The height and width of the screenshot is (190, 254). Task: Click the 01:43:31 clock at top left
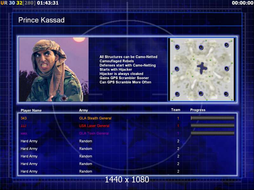[48, 3]
